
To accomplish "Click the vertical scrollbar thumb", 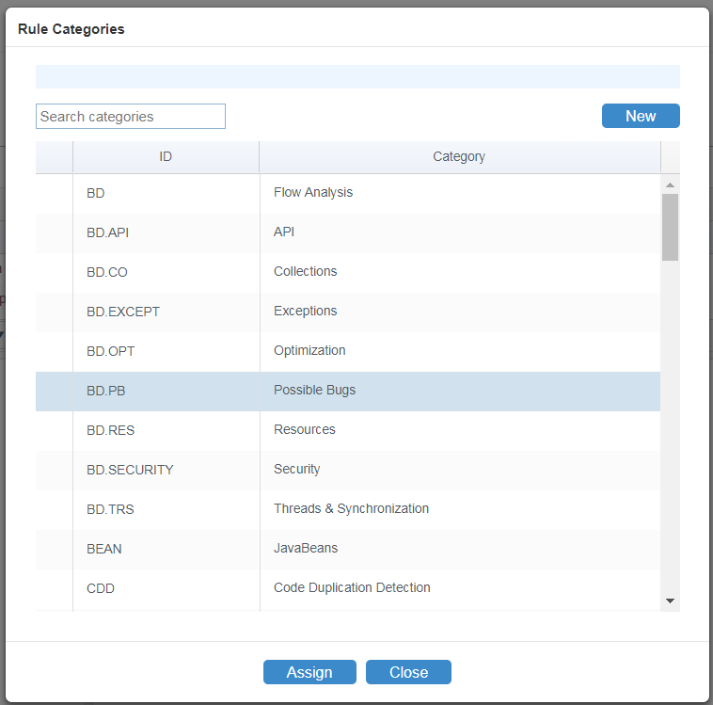I will (x=670, y=227).
